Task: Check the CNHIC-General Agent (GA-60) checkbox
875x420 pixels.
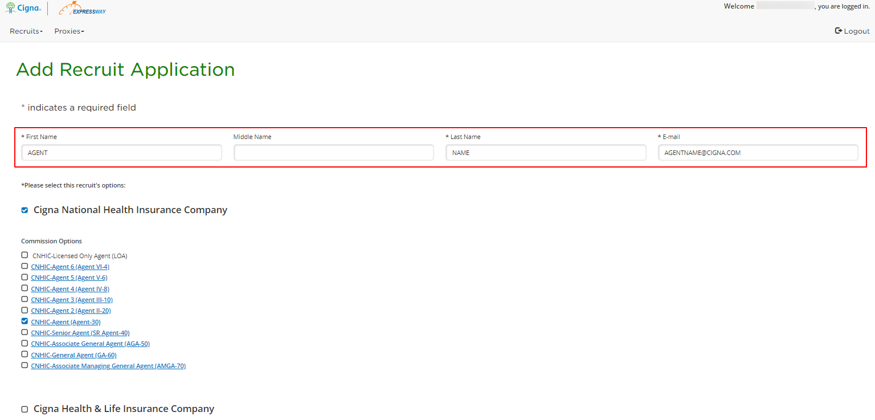Action: tap(24, 354)
